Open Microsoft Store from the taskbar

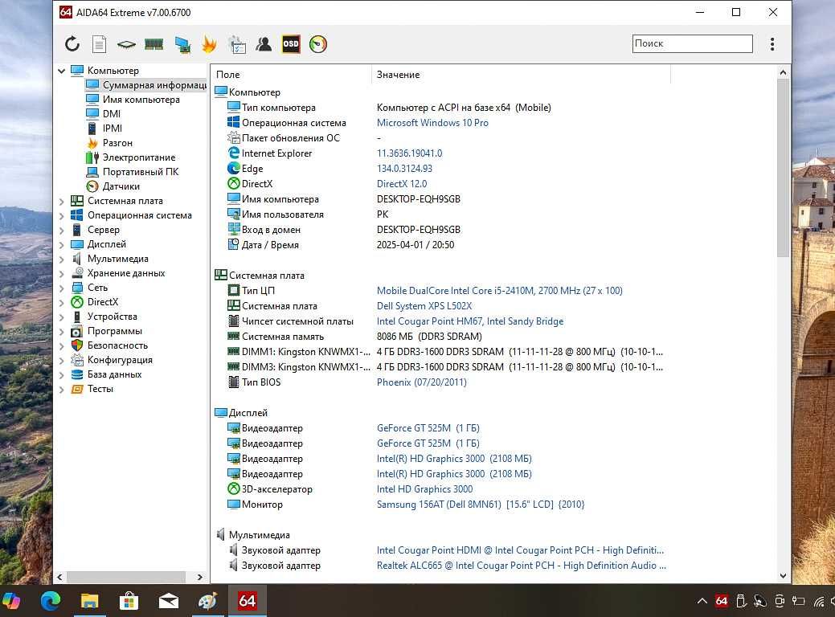pos(129,602)
